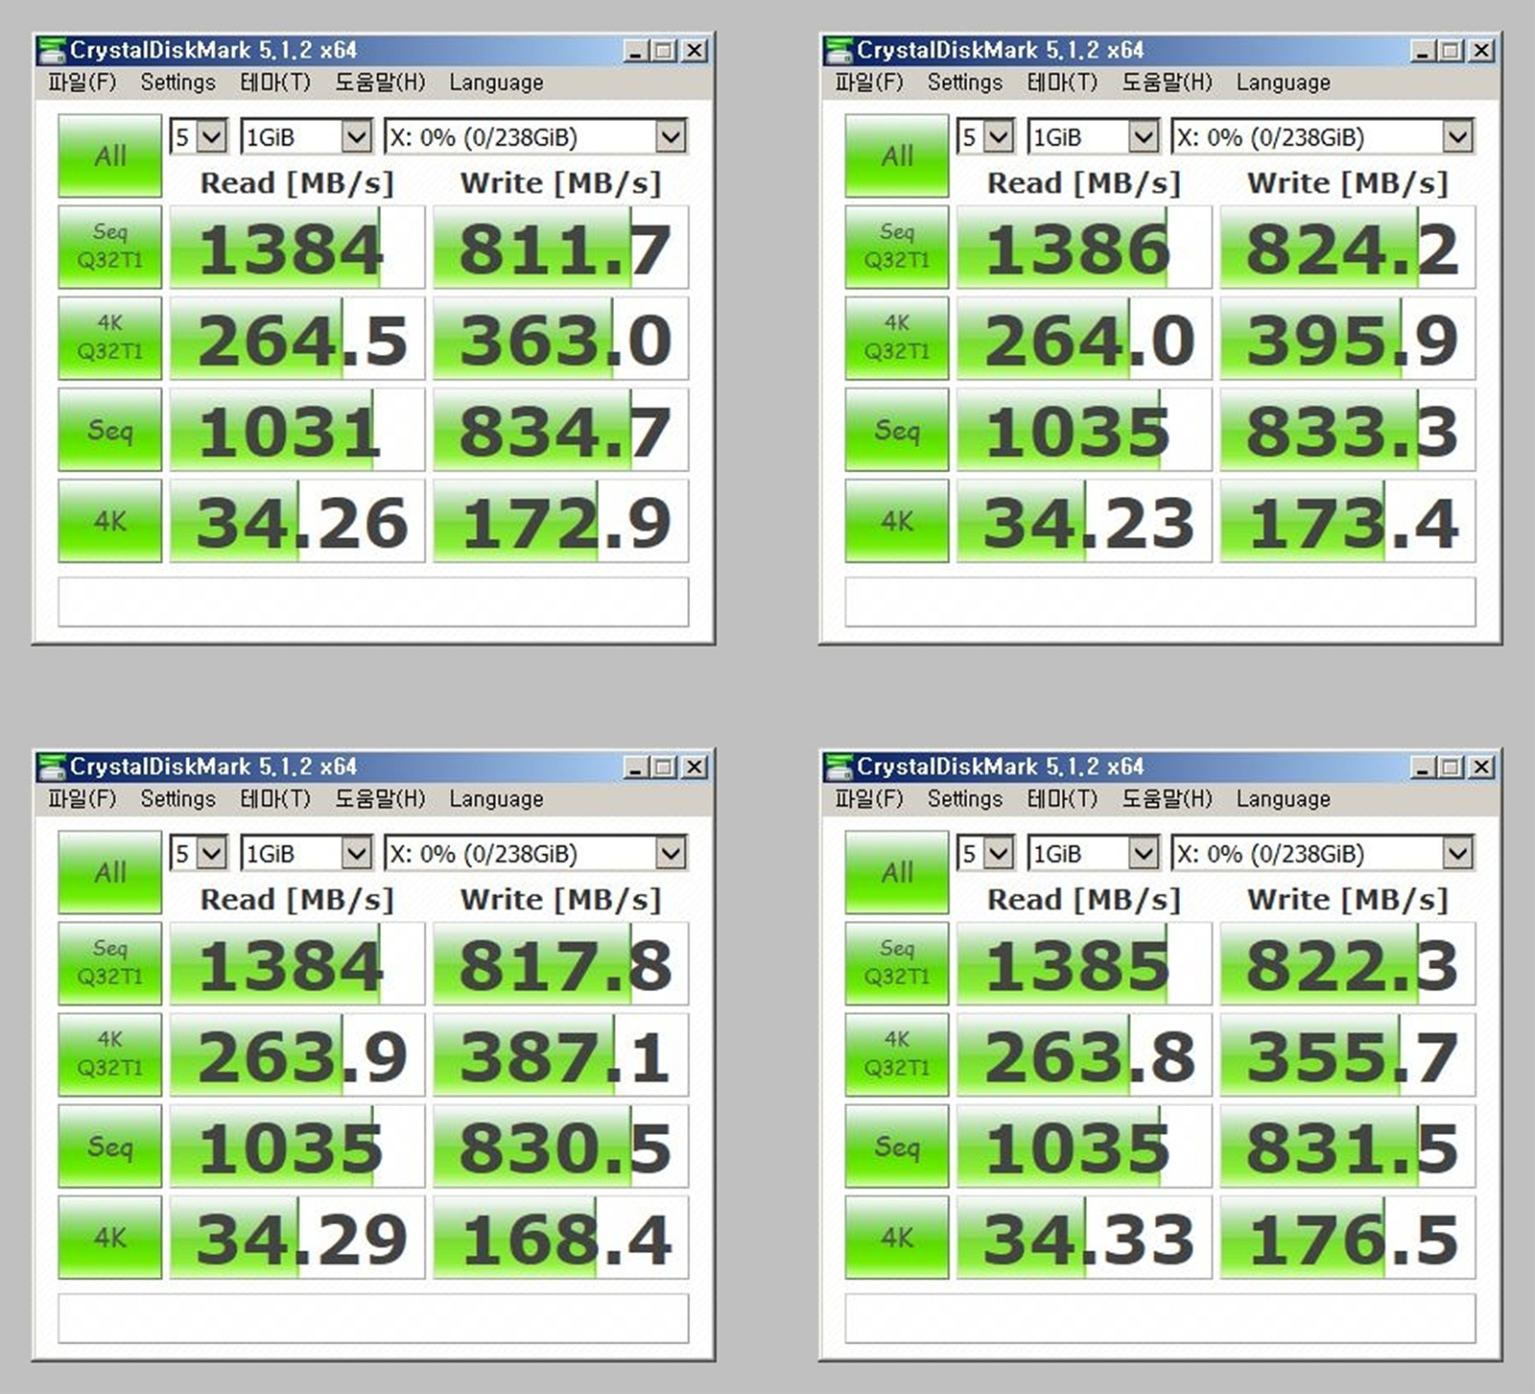This screenshot has width=1535, height=1394.
Task: Select the All test button in top-left window
Action: 108,154
